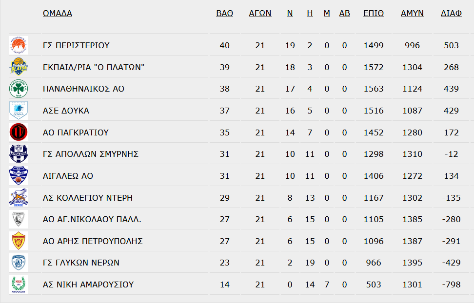
Task: Sort by ΑΜΥΝ defense column header
Action: click(412, 13)
